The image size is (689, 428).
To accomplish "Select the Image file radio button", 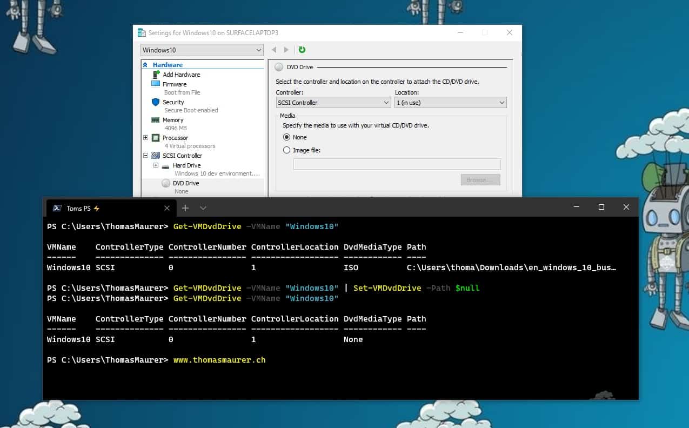I will point(287,150).
